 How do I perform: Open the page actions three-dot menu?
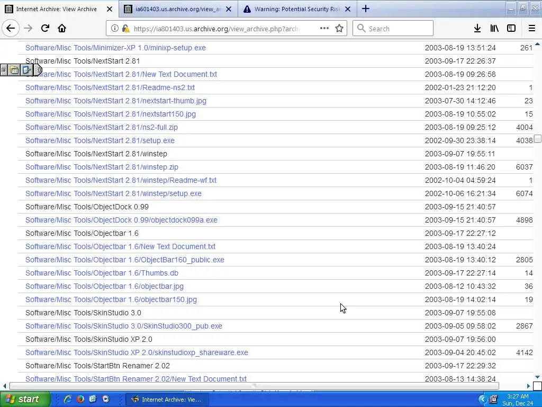pos(324,29)
